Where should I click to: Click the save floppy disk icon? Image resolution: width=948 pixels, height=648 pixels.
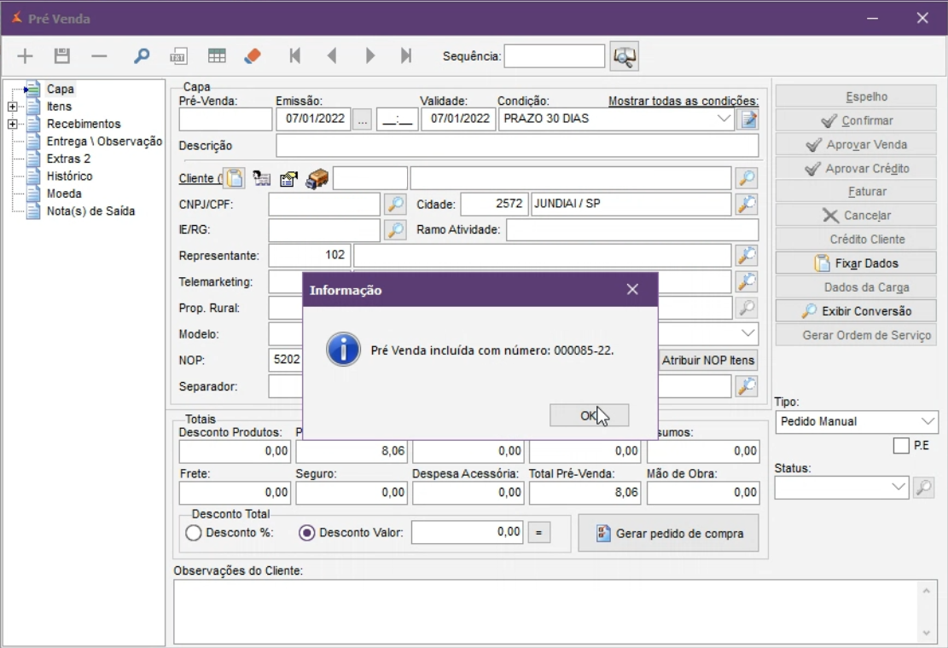pyautogui.click(x=61, y=56)
